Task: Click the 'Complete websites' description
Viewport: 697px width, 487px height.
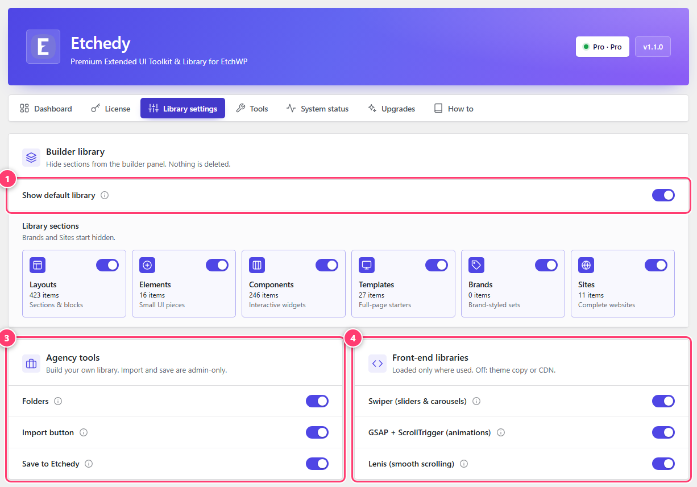Action: (x=607, y=305)
